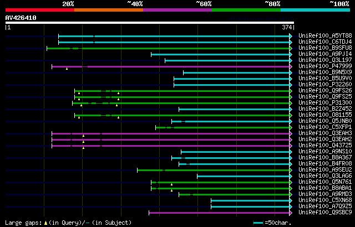Click the cyan arrowhead ending the A5YT88 row
The width and height of the screenshot is (355, 227).
tap(291, 36)
